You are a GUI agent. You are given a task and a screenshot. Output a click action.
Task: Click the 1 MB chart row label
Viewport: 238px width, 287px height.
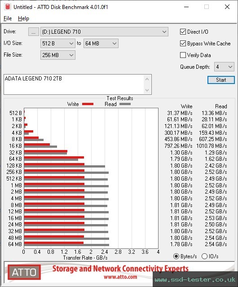click(17, 185)
